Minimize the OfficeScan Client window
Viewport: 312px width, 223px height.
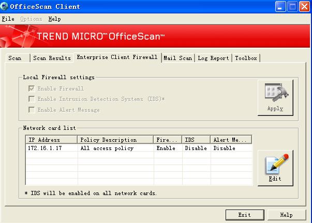(280, 6)
